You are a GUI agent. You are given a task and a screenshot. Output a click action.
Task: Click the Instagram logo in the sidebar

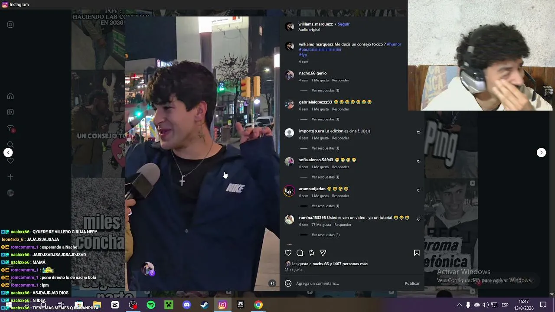(x=10, y=25)
